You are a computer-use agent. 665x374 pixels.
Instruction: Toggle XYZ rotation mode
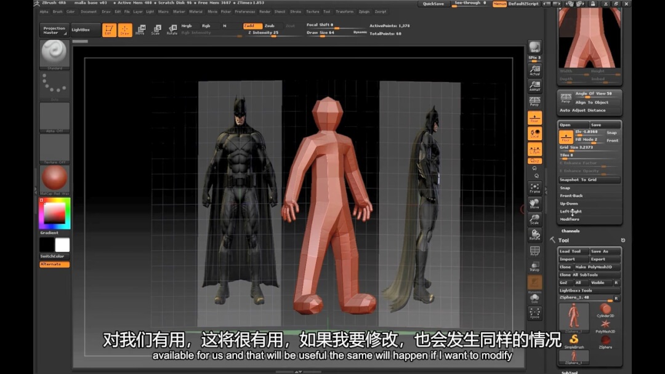pyautogui.click(x=534, y=161)
